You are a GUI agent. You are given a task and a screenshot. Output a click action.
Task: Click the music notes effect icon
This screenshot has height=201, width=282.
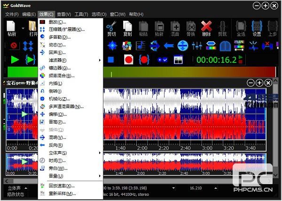click(141, 46)
